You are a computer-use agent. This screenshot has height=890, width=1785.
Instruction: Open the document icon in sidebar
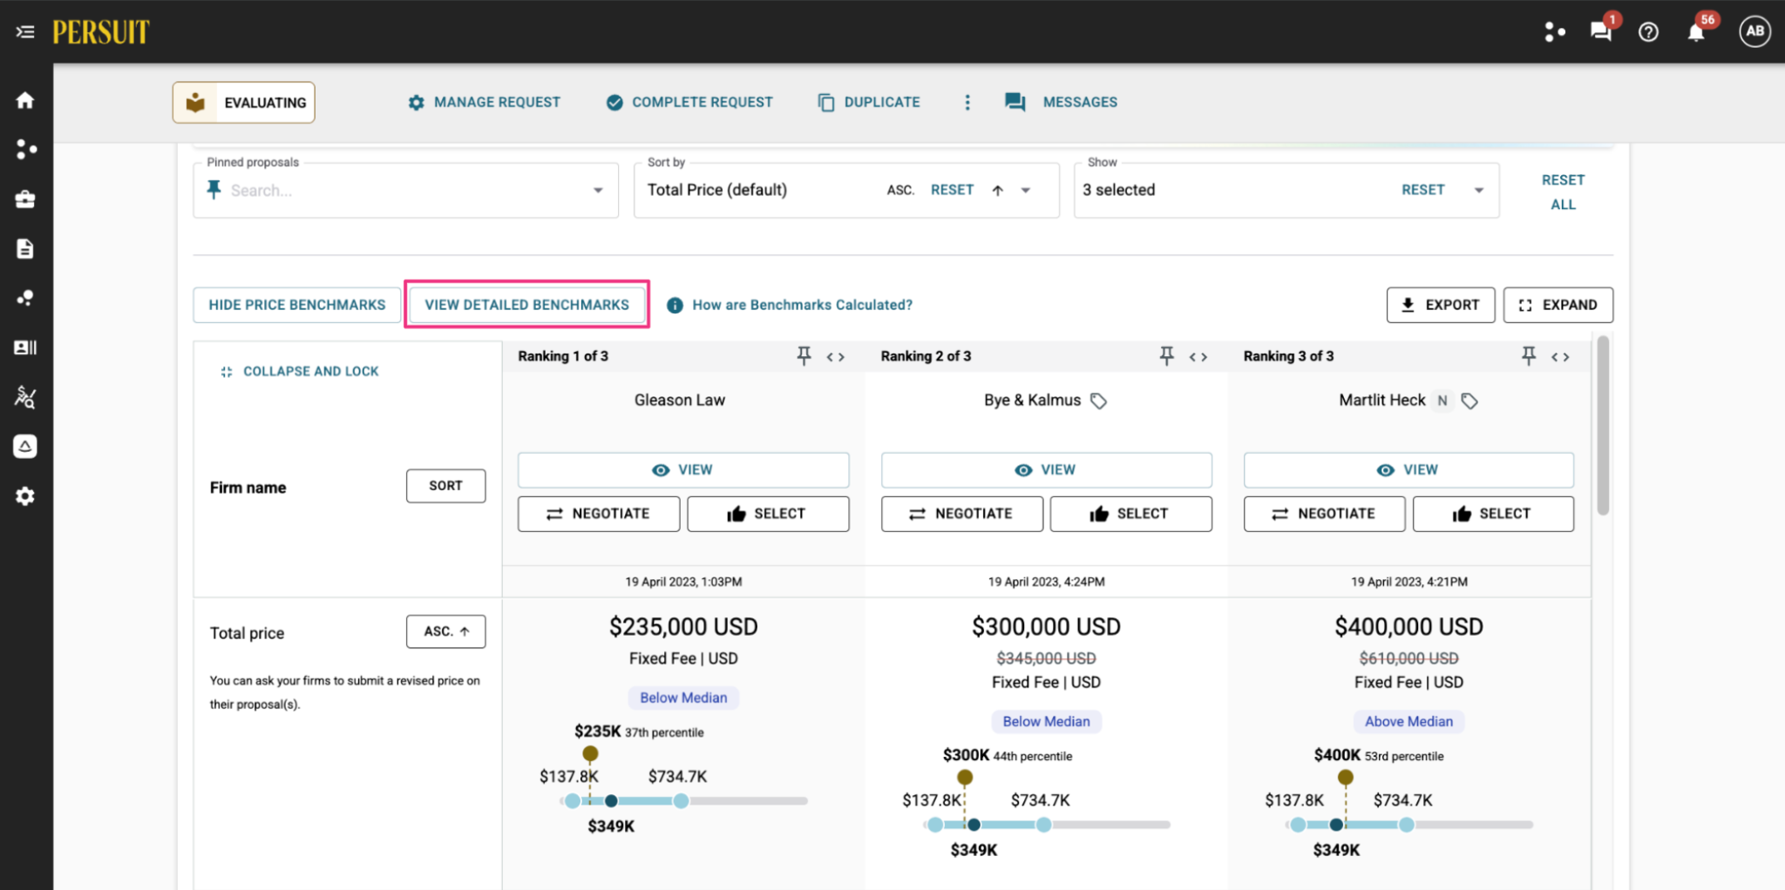pos(25,249)
